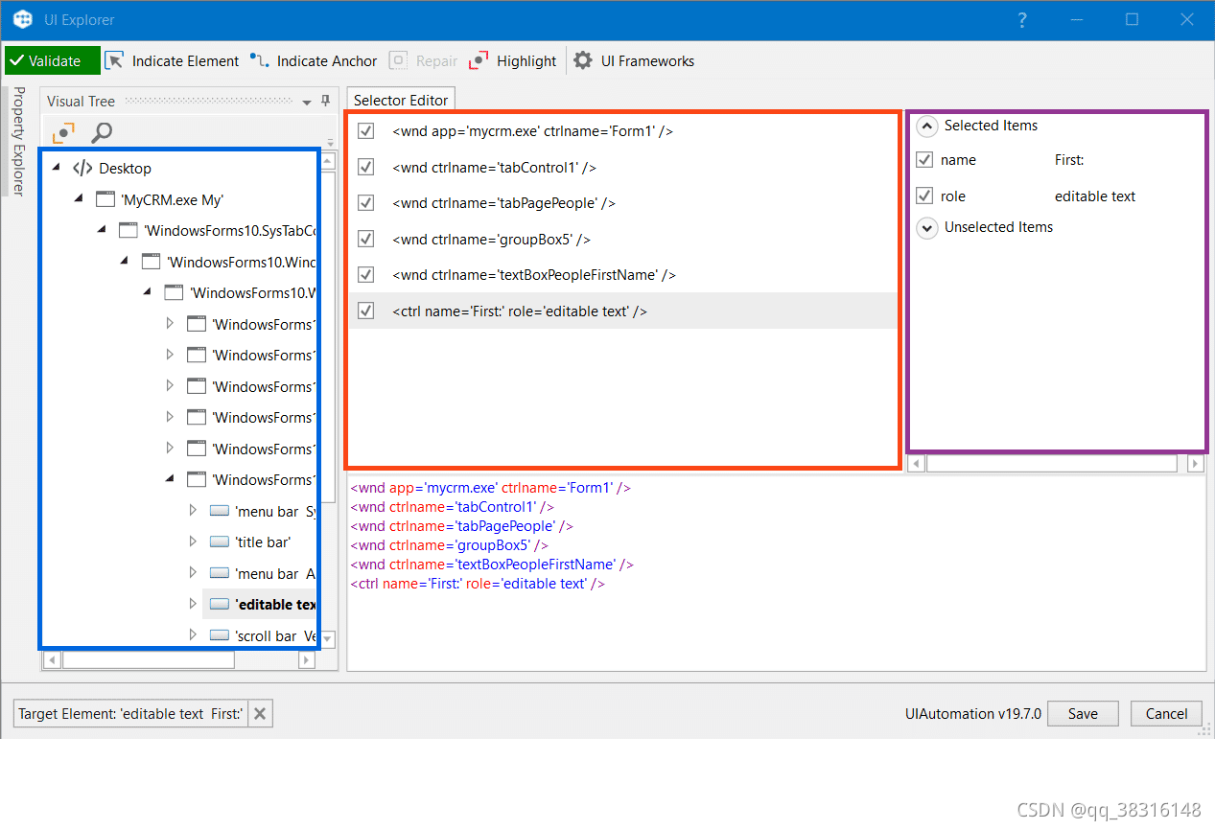Click the disabled Repair toolbar button
Viewport: 1215px width, 830px height.
(x=423, y=60)
